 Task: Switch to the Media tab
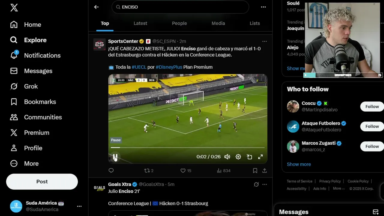pos(218,23)
